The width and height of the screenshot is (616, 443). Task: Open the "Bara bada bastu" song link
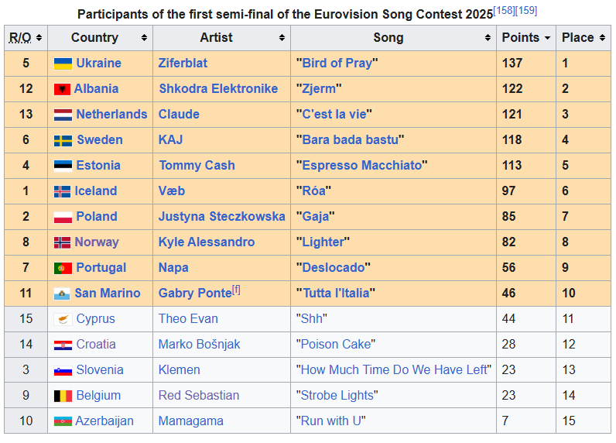tap(350, 140)
